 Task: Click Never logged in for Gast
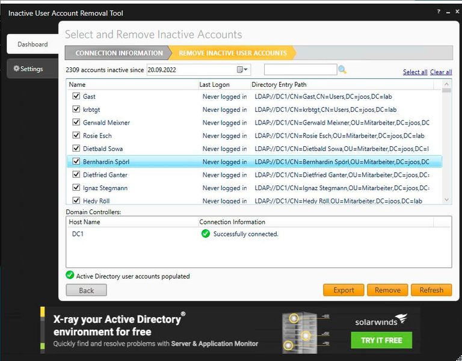(x=224, y=96)
